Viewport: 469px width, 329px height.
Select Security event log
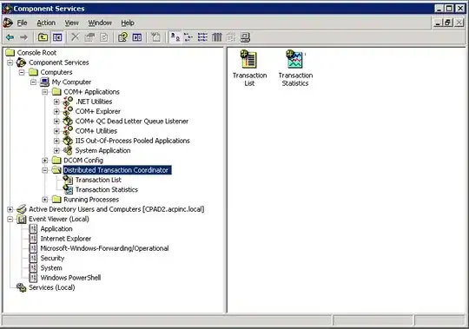tap(52, 258)
